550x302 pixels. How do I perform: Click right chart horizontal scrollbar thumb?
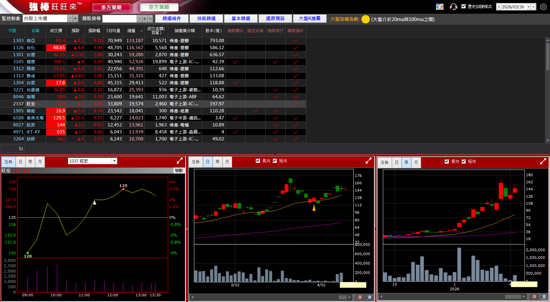tap(513, 297)
